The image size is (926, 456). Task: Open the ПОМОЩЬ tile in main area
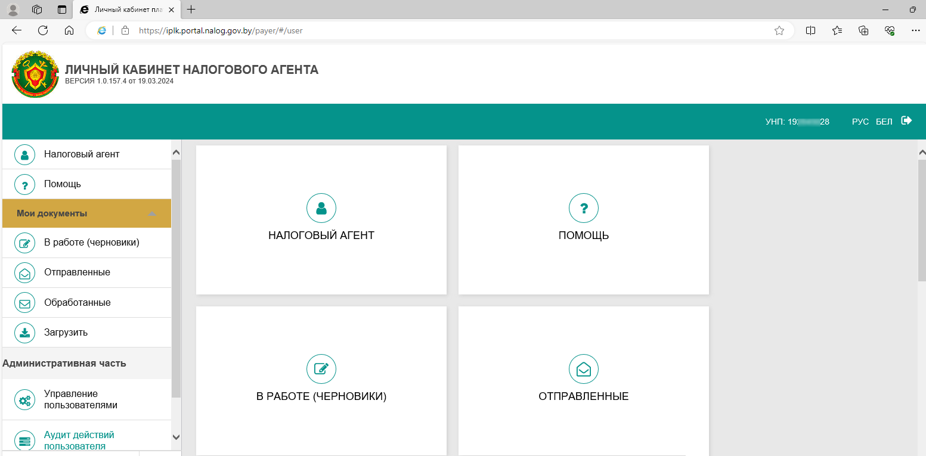click(x=583, y=220)
